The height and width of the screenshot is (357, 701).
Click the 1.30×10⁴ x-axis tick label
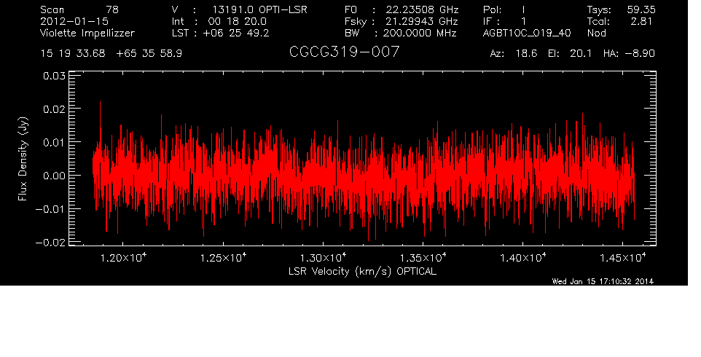pos(323,257)
